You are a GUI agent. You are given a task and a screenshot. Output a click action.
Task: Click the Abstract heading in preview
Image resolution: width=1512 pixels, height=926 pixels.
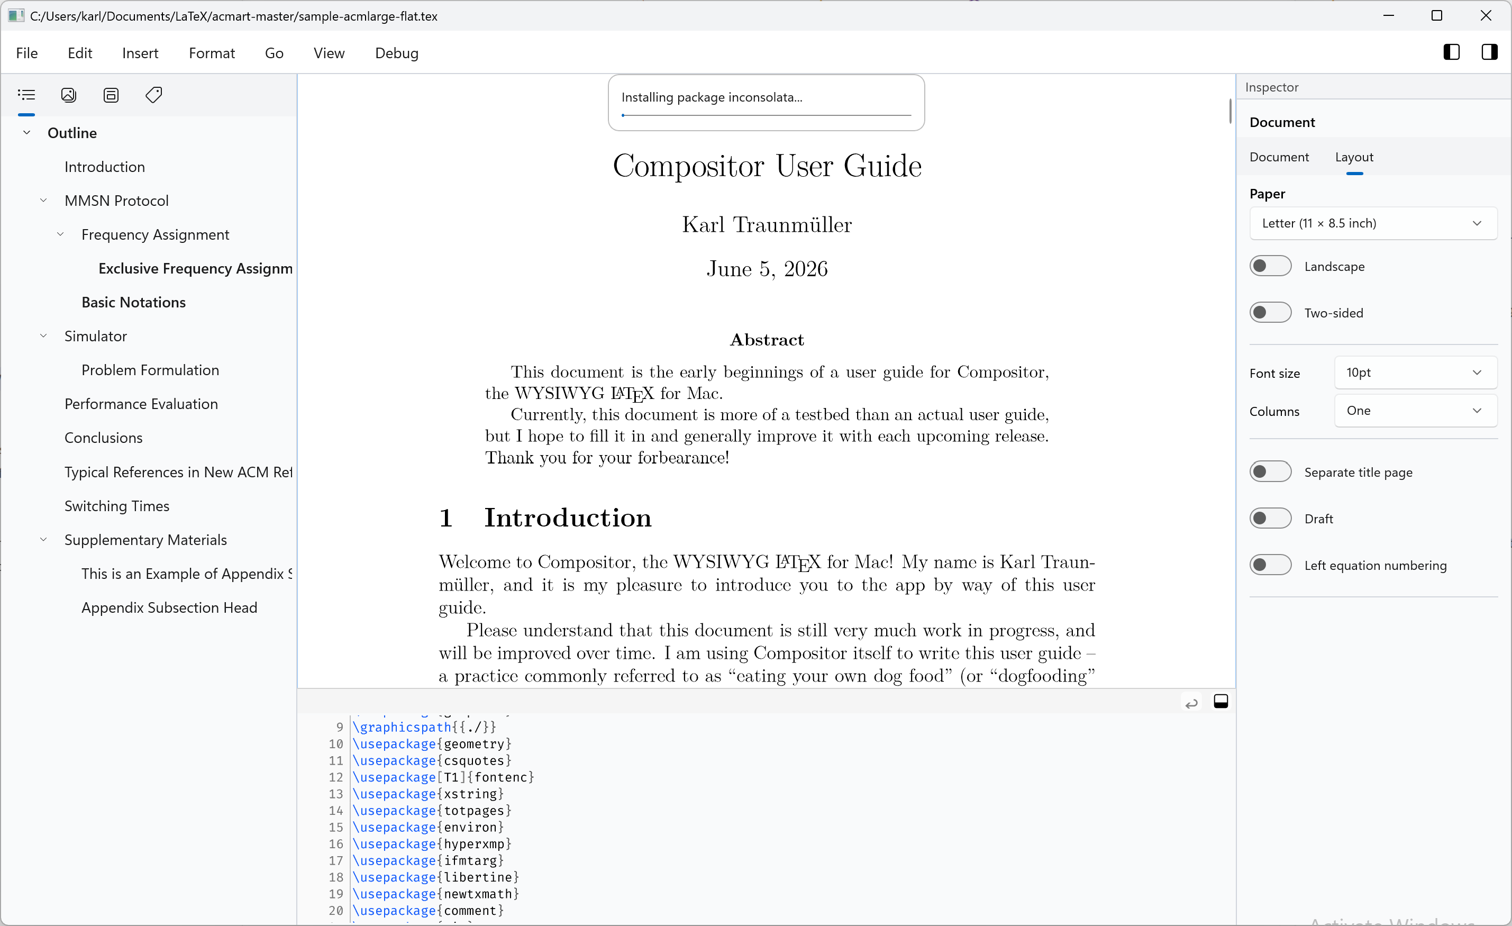coord(767,339)
